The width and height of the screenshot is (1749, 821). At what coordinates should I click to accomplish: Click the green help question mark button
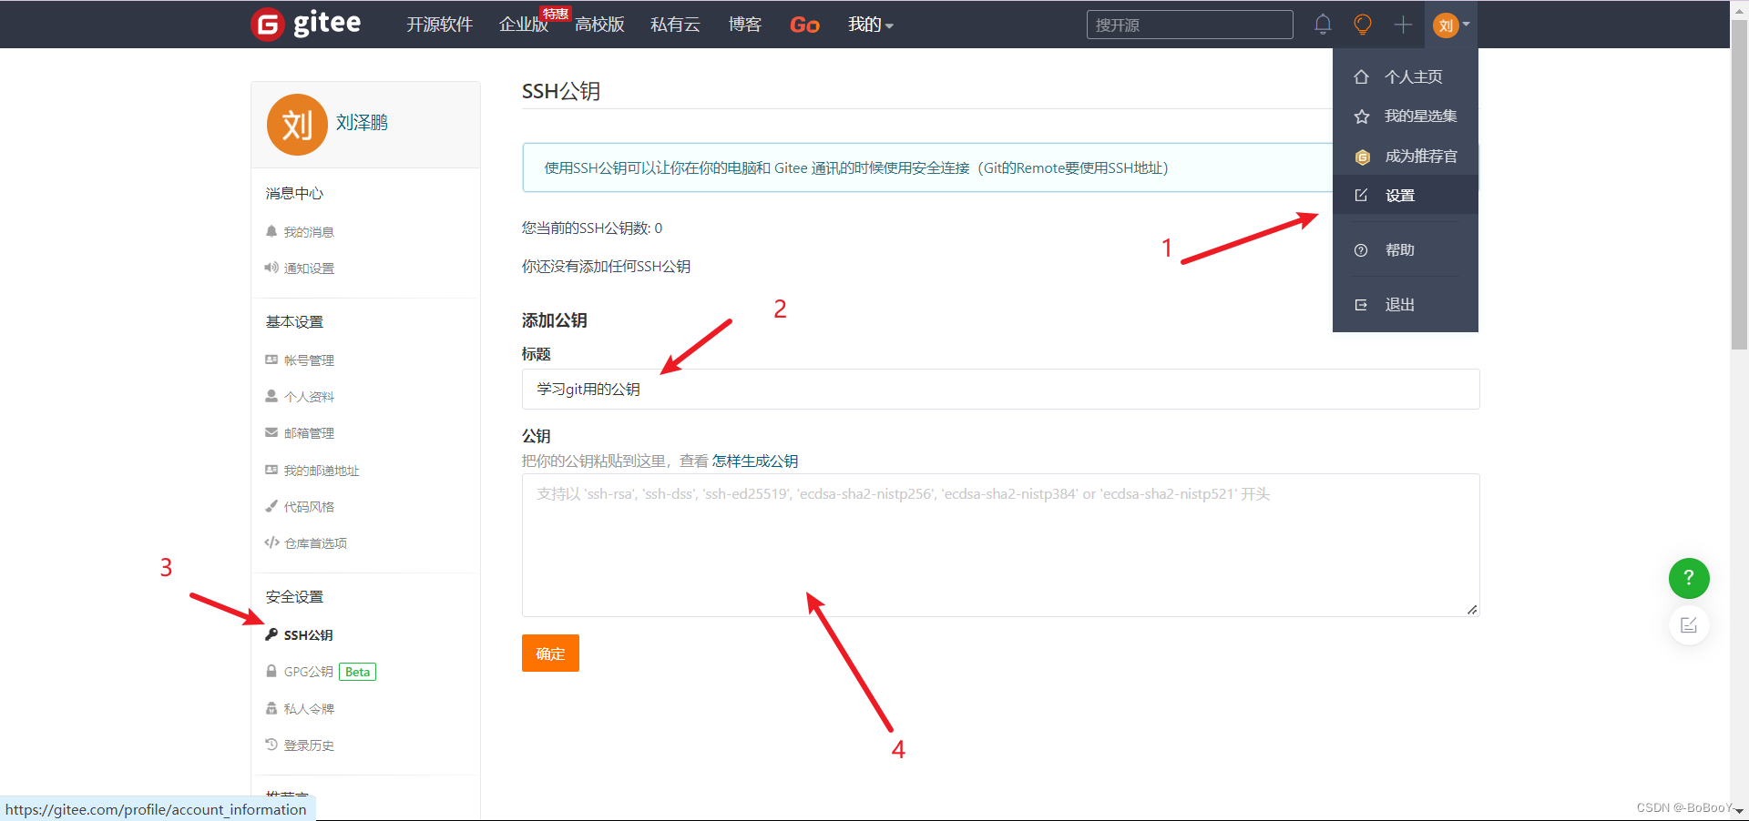pyautogui.click(x=1689, y=578)
